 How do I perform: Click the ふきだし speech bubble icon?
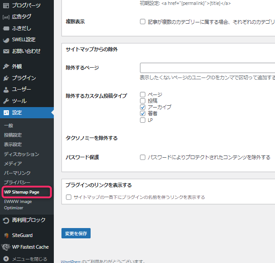(6, 28)
